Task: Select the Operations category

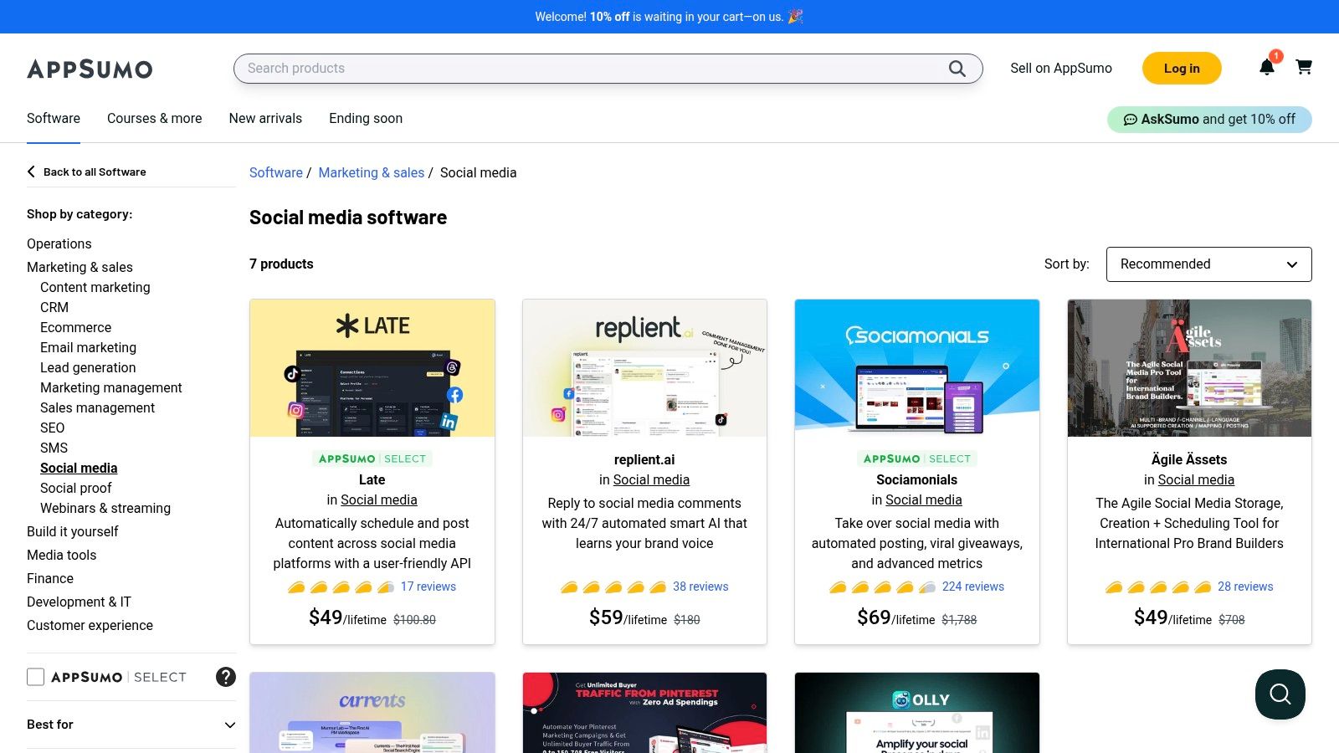Action: click(x=59, y=243)
